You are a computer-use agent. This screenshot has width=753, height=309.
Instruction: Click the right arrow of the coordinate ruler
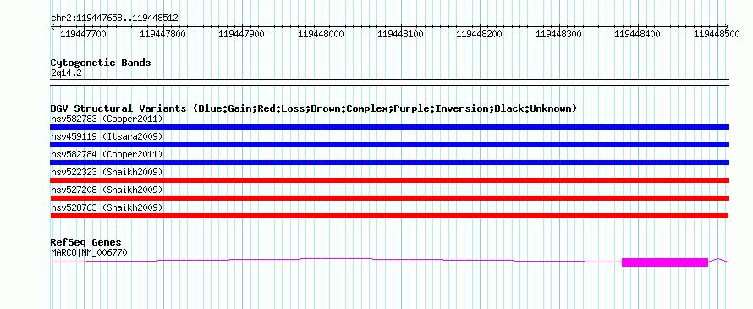click(726, 26)
